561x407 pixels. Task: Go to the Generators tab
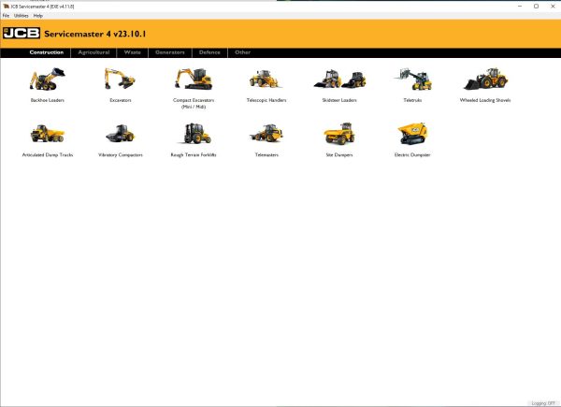pos(170,52)
